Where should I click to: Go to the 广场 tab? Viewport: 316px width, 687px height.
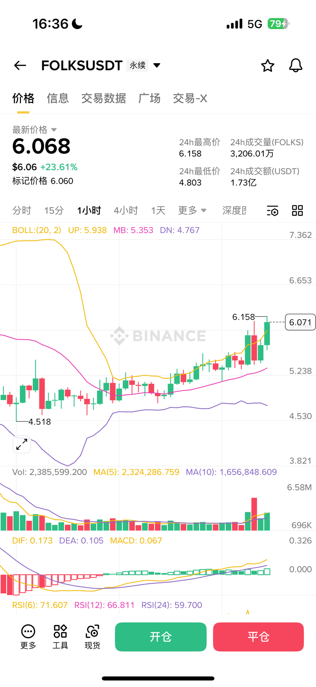click(x=149, y=98)
